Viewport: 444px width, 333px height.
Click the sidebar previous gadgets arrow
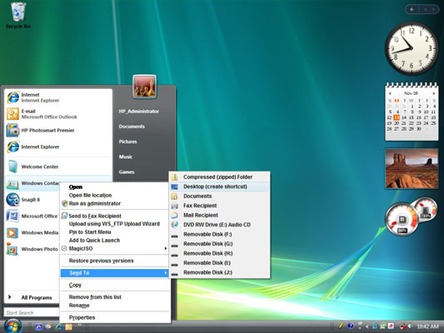click(x=426, y=9)
